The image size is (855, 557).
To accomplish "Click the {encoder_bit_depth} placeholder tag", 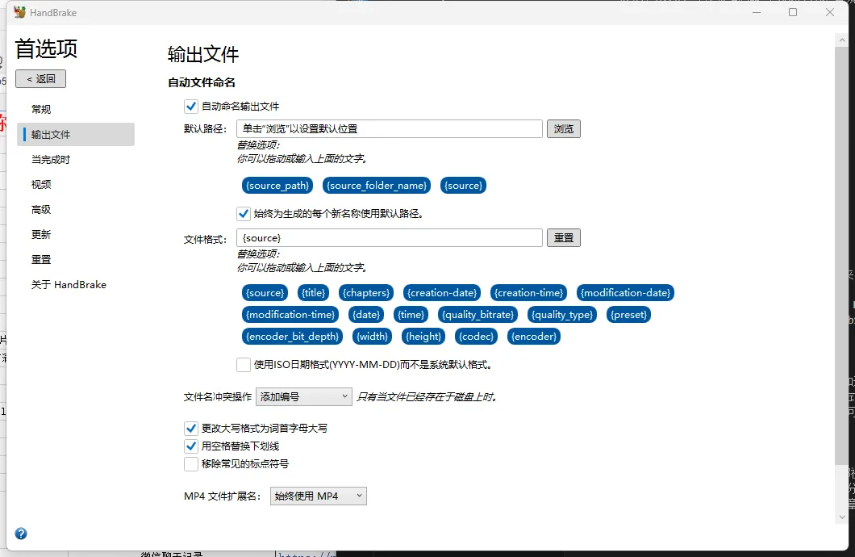I will coord(293,337).
